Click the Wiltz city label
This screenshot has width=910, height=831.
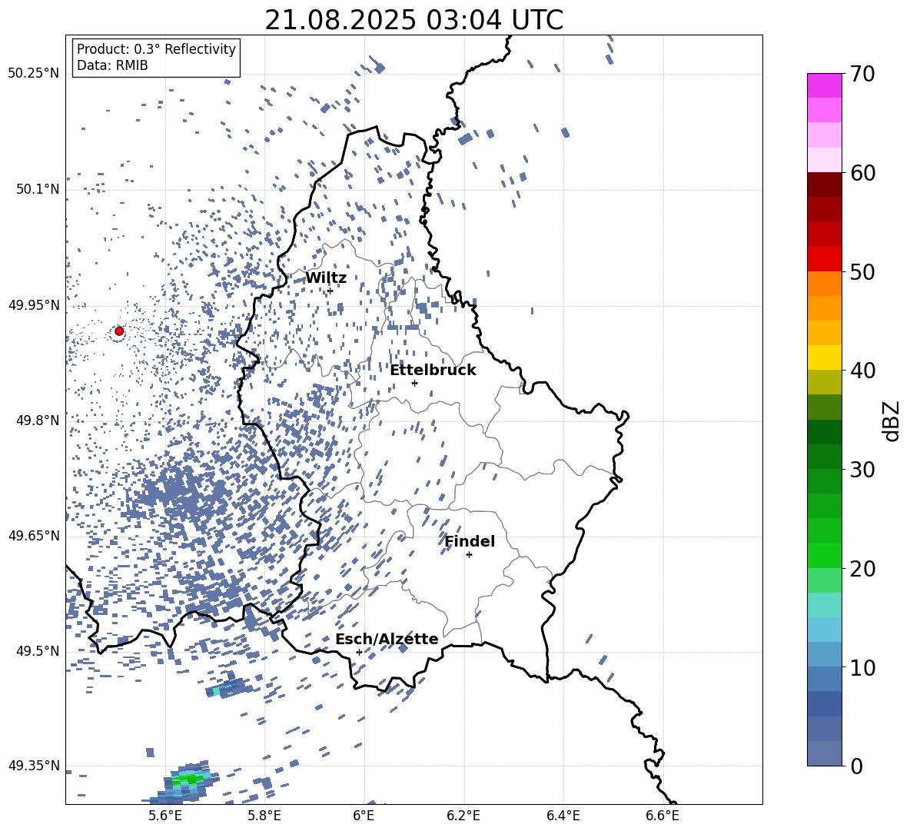[326, 278]
